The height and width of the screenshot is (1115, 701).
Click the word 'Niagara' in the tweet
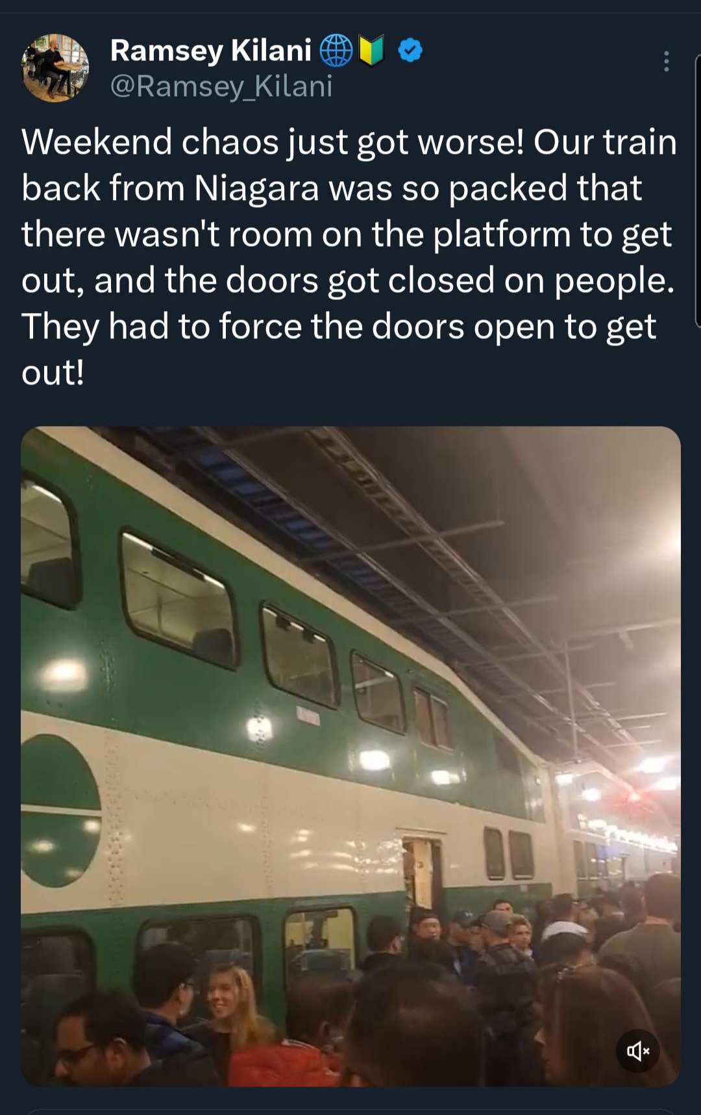pos(256,188)
